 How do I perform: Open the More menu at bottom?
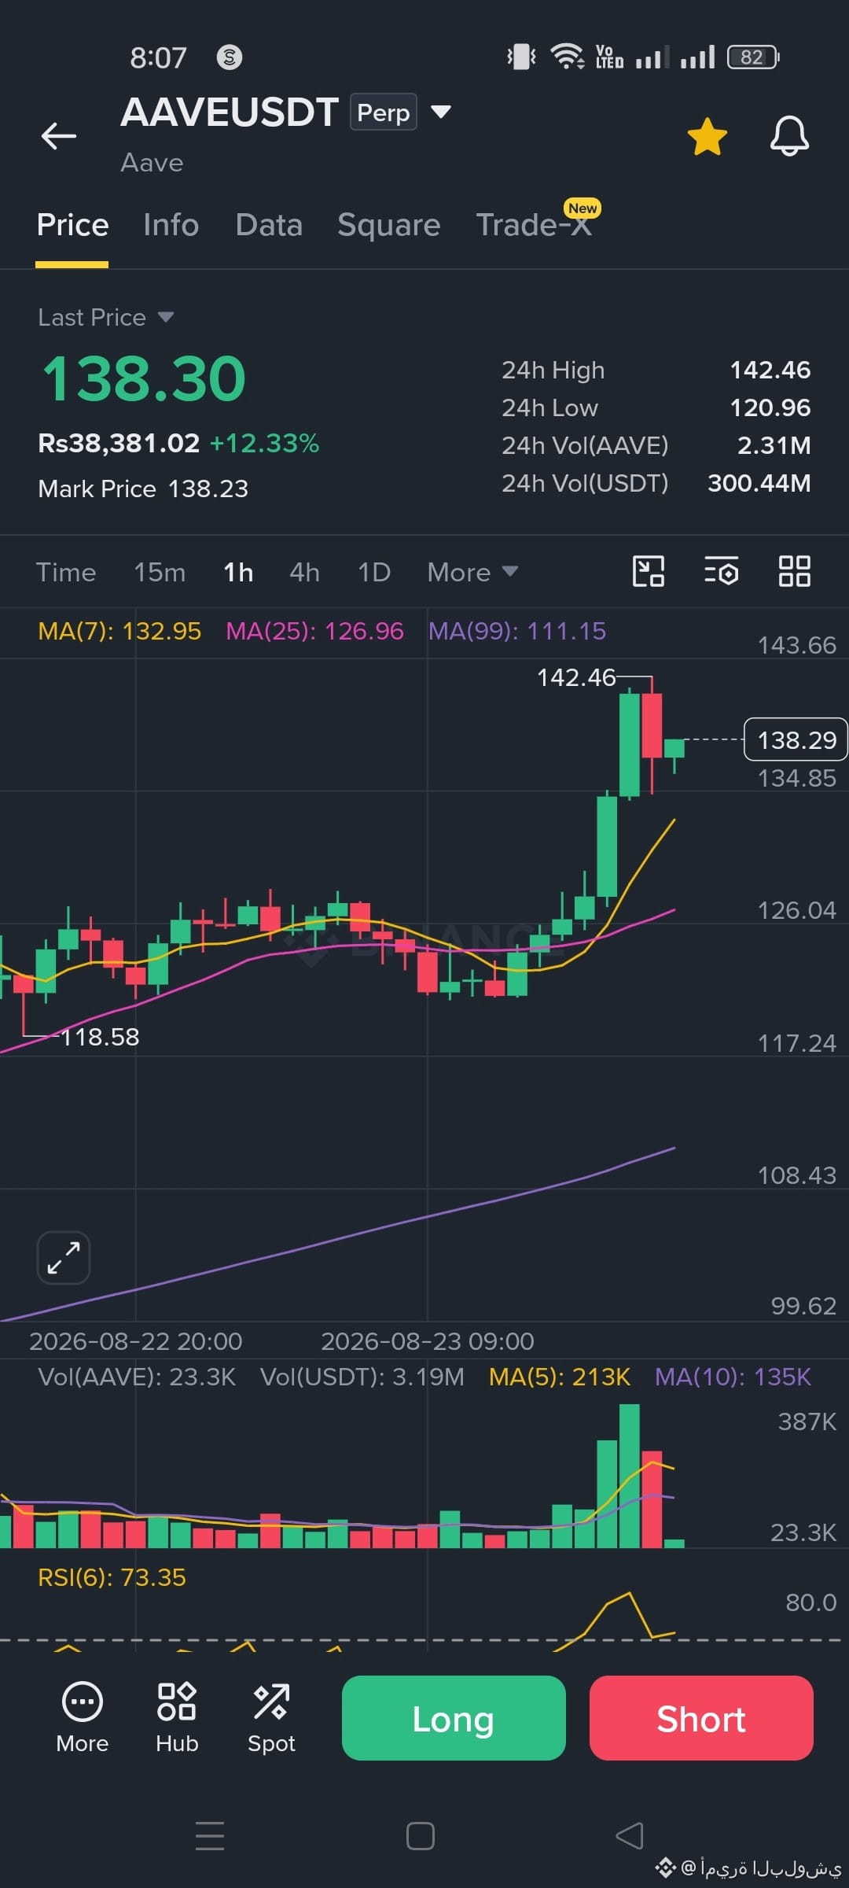point(82,1718)
